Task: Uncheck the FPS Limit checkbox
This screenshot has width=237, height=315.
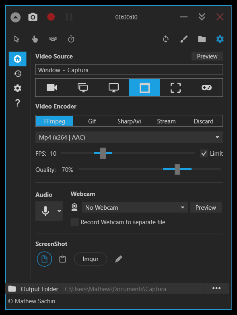Action: tap(204, 154)
